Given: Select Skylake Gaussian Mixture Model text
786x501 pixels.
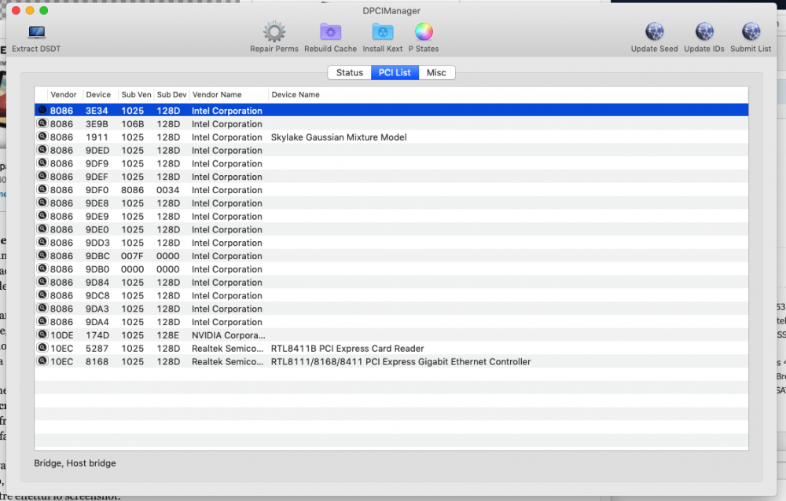Looking at the screenshot, I should [339, 137].
